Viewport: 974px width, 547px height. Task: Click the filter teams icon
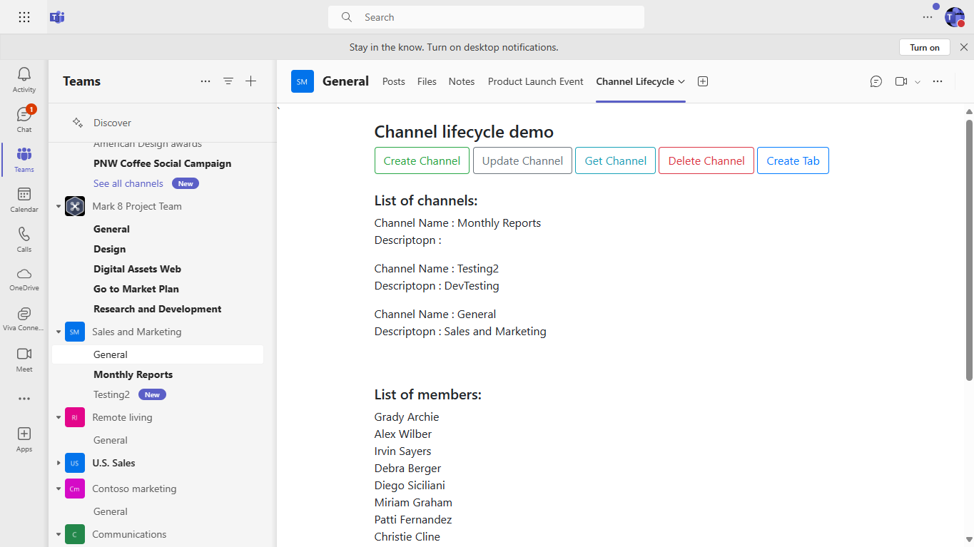click(x=228, y=81)
